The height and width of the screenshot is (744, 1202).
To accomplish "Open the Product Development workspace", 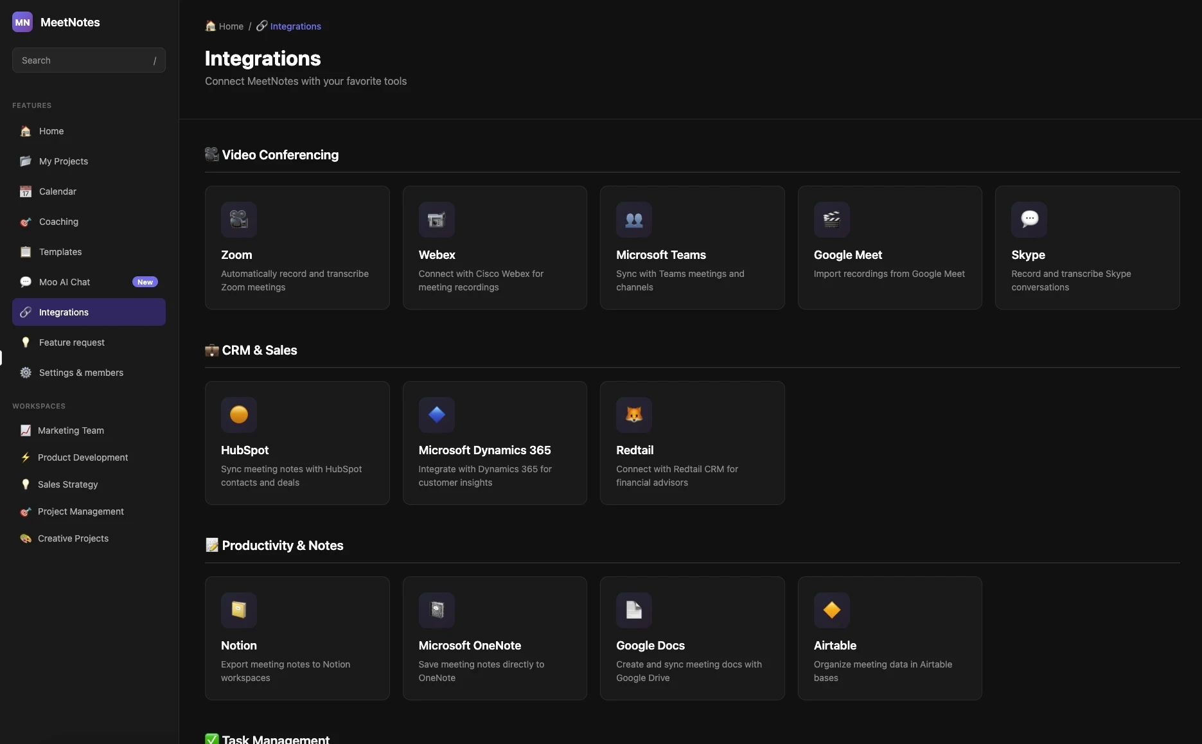I will click(x=89, y=457).
